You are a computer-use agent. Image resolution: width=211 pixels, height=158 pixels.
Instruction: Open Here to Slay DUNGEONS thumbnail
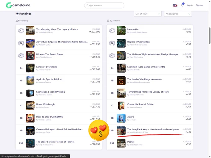(30, 118)
